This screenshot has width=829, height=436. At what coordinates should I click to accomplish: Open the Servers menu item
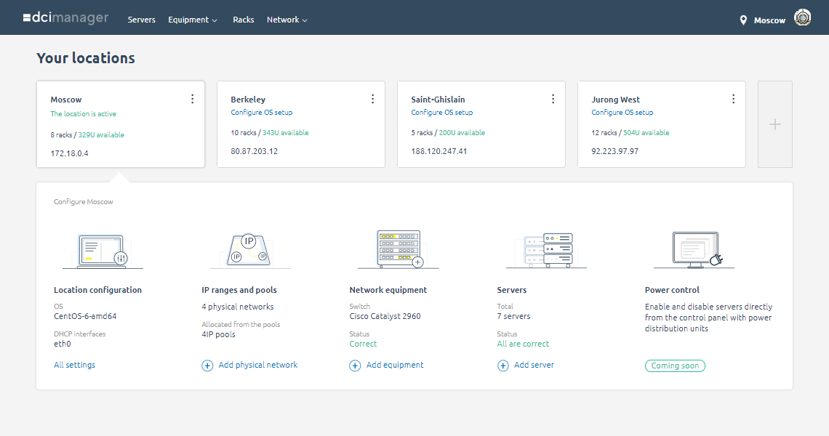tap(142, 20)
